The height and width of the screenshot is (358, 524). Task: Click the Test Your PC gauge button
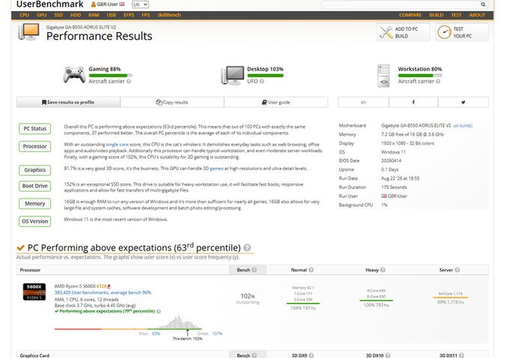[x=462, y=32]
